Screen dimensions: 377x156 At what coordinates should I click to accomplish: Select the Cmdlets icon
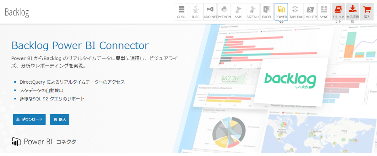[310, 12]
